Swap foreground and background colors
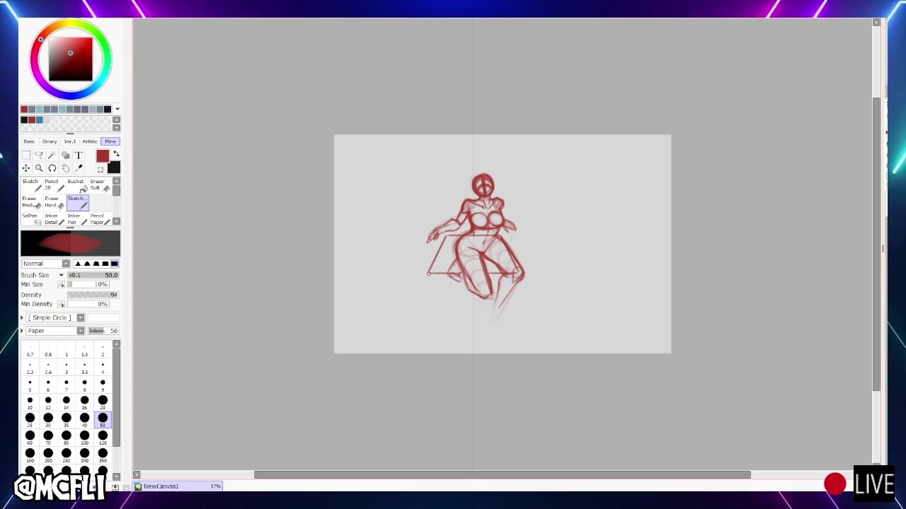 point(116,154)
